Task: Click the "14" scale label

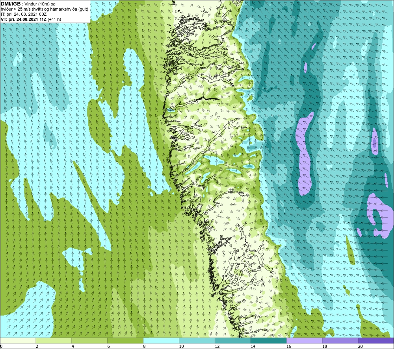Action: point(253,347)
